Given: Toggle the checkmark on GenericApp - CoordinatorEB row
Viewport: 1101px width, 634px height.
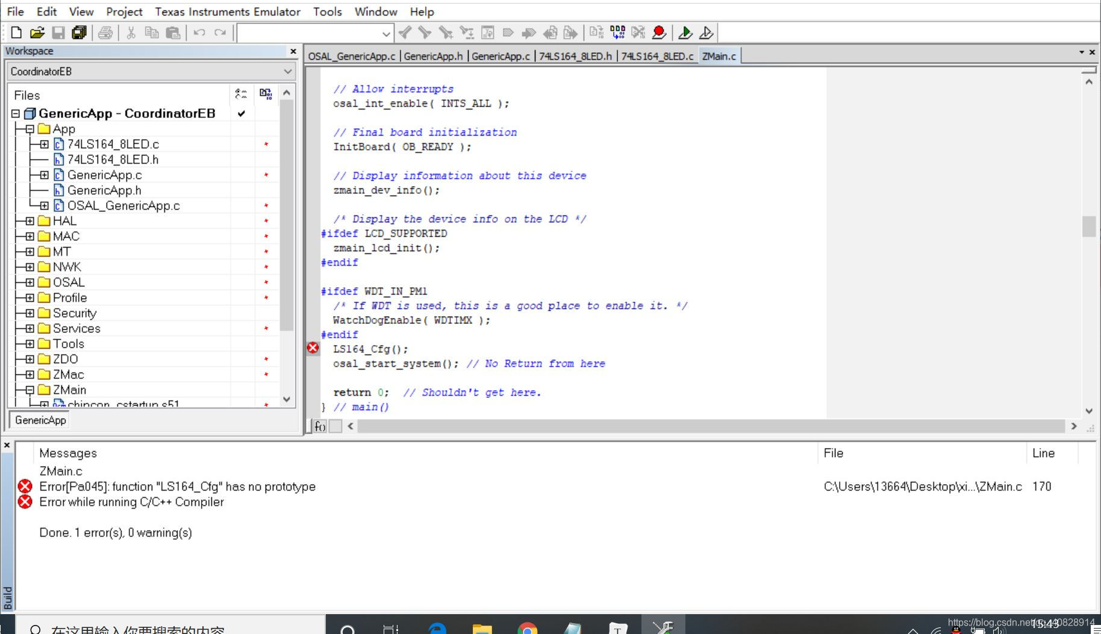Looking at the screenshot, I should 241,113.
